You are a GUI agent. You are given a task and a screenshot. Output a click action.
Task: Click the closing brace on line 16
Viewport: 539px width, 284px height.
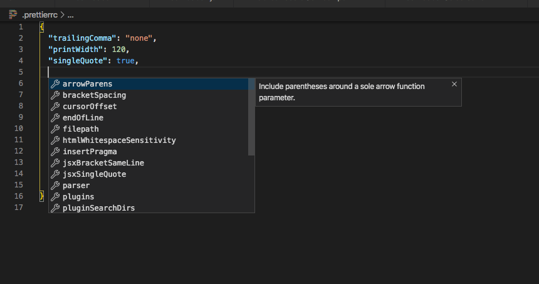coord(41,196)
